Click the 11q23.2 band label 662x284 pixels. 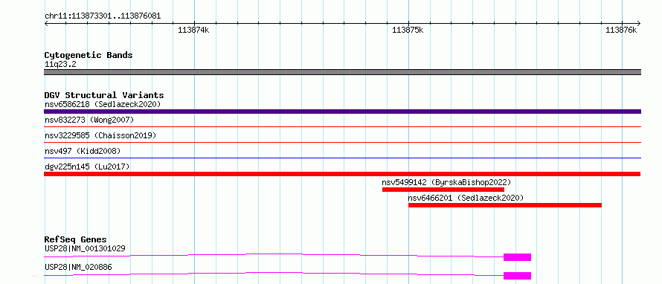tap(60, 64)
